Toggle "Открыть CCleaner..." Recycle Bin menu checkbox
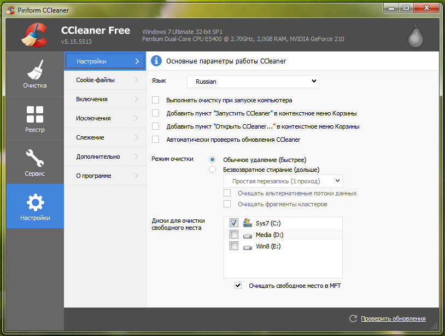Screen dimensions: 445x336 (155, 126)
